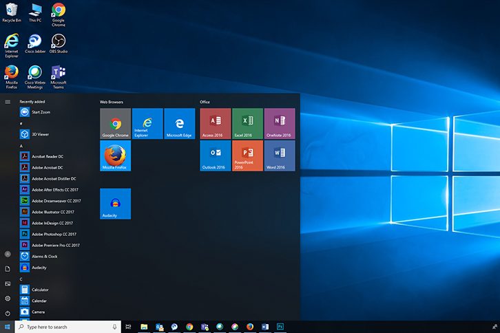Viewport: 500px width, 333px height.
Task: Choose Acrobat Reader DC in app list
Action: tap(47, 156)
